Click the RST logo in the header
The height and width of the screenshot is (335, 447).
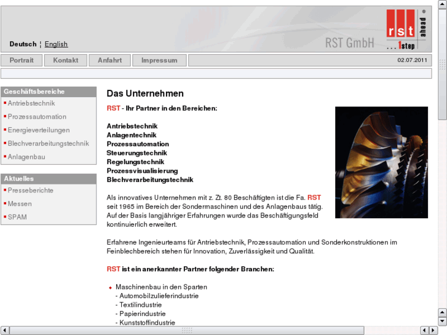406,29
